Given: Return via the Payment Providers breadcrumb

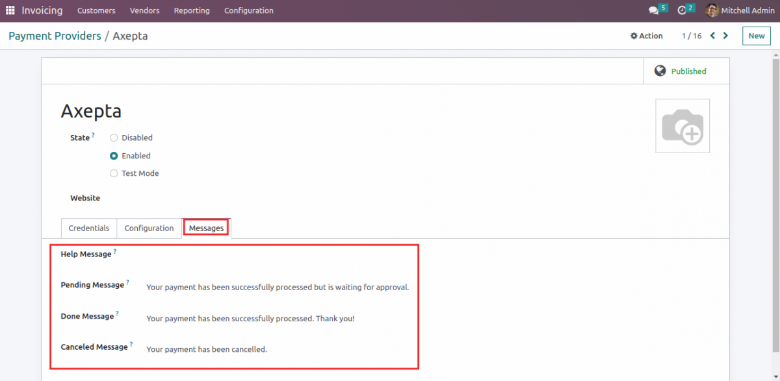Looking at the screenshot, I should (x=55, y=36).
